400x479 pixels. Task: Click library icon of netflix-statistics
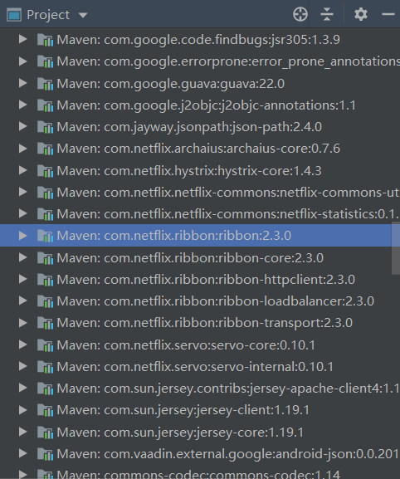pos(45,214)
